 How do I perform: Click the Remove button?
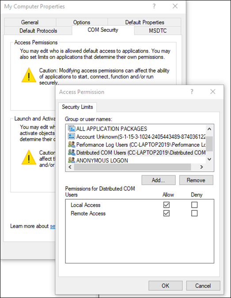point(196,180)
